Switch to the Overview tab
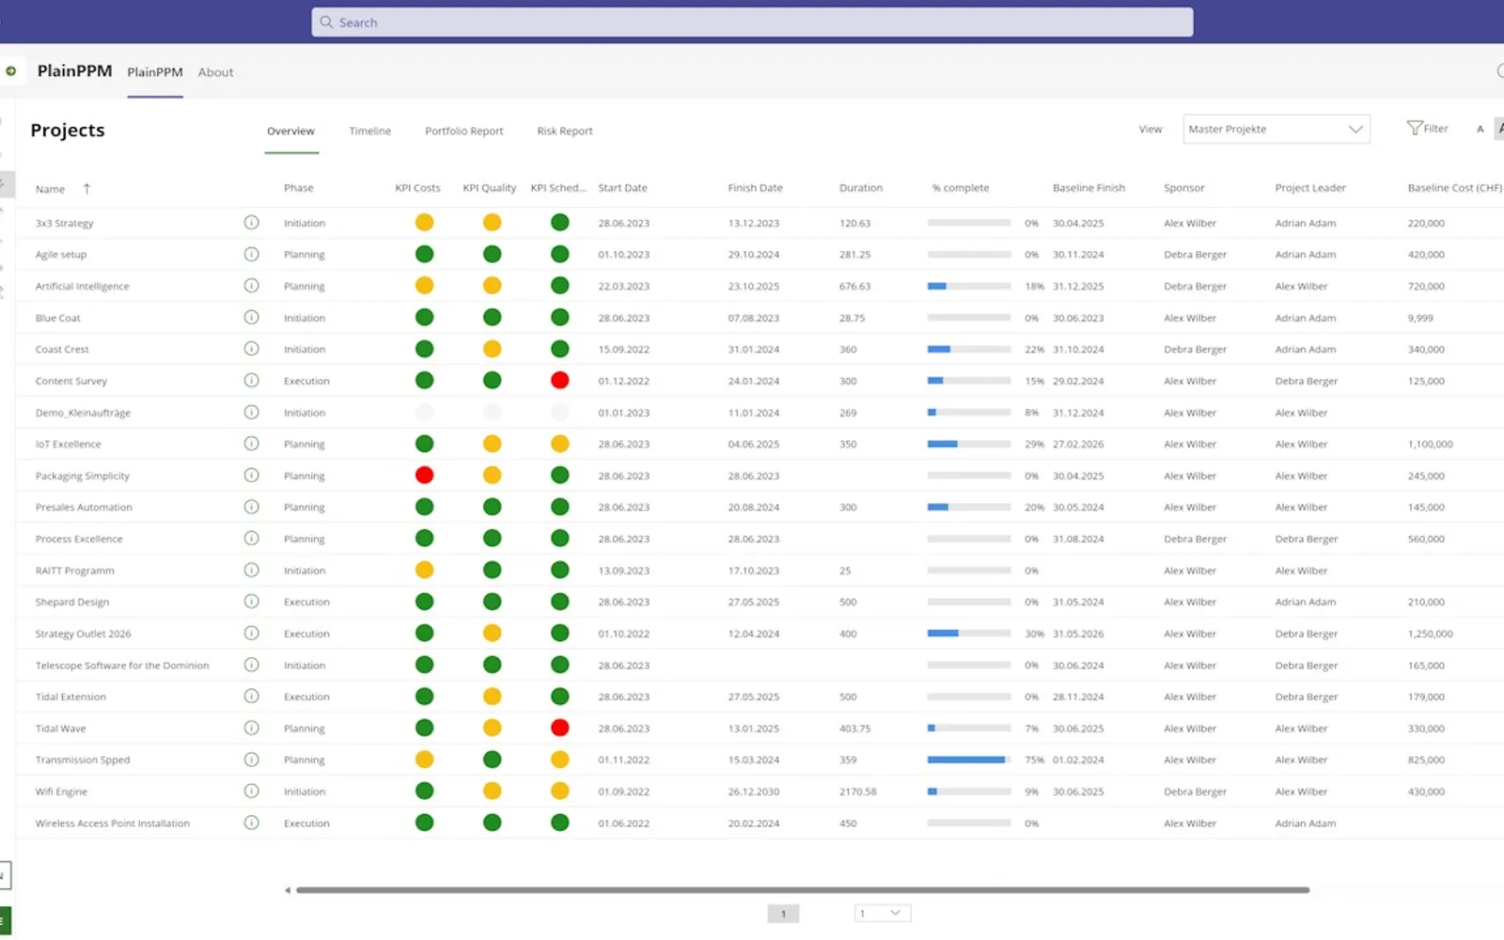Image resolution: width=1504 pixels, height=940 pixels. pyautogui.click(x=290, y=131)
